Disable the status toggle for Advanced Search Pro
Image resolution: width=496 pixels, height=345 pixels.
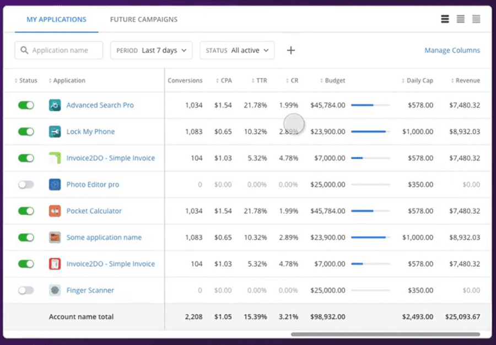26,105
